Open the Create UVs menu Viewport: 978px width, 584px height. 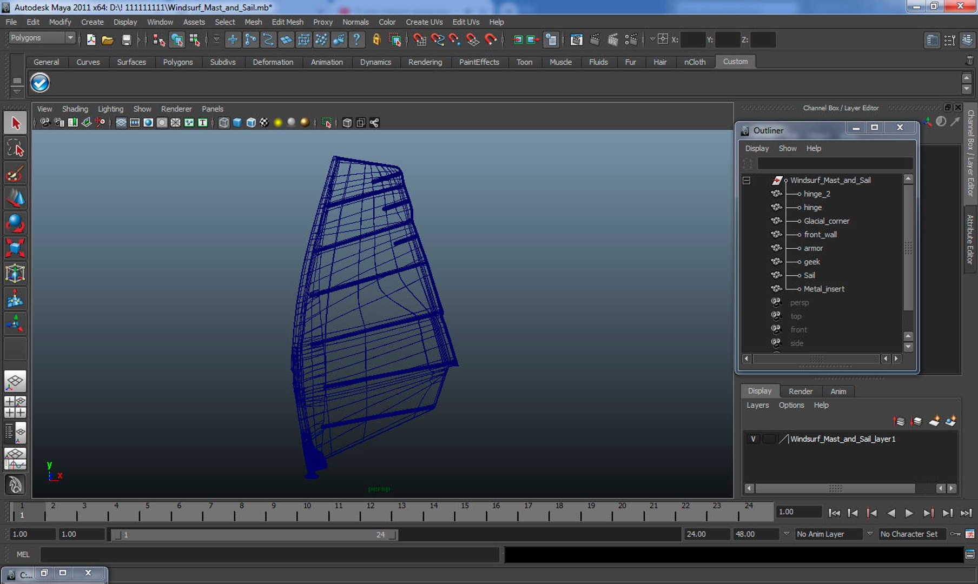[x=424, y=22]
